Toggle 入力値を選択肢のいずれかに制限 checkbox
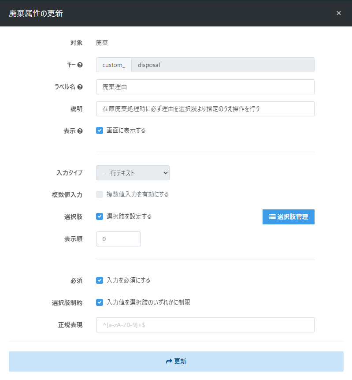This screenshot has width=352, height=380. click(x=100, y=302)
